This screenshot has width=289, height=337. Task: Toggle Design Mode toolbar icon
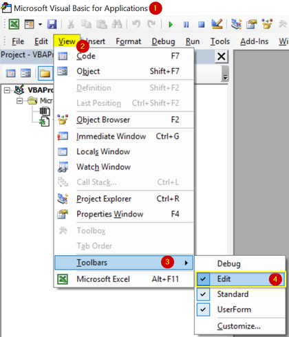pos(217,24)
